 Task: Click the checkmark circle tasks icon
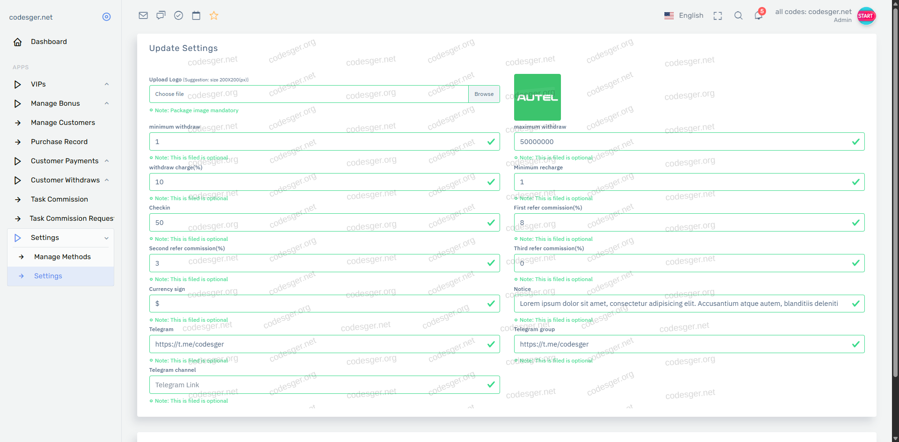[178, 15]
